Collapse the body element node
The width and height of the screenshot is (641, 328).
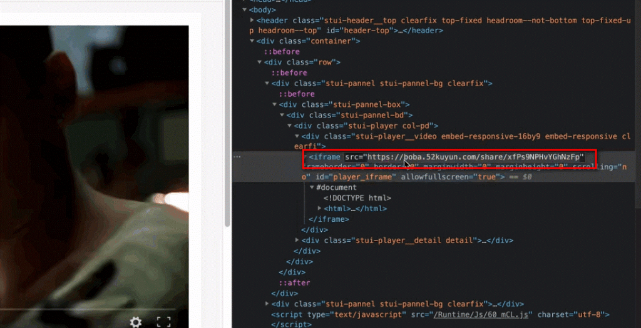click(x=245, y=9)
